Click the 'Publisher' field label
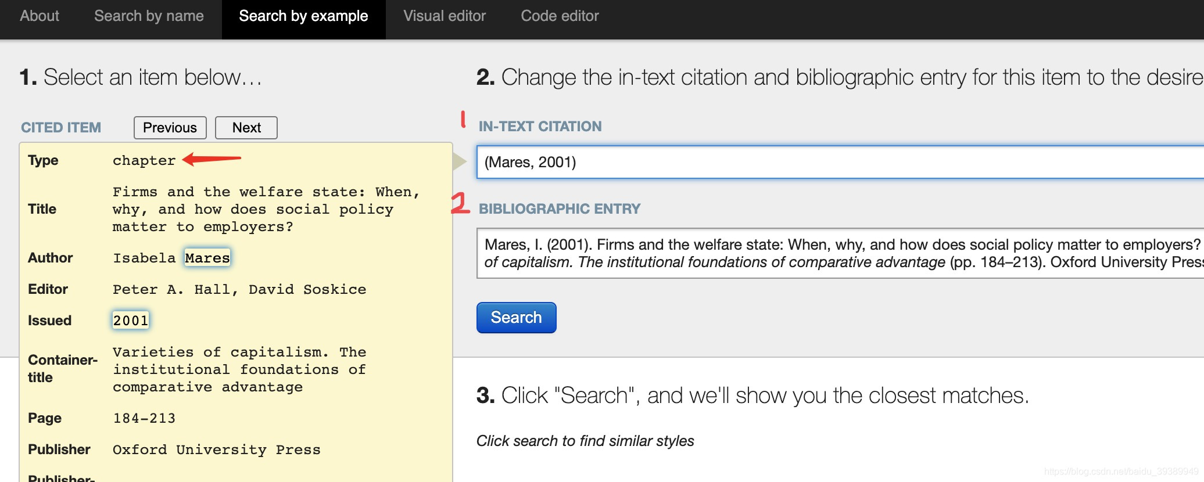 [59, 449]
